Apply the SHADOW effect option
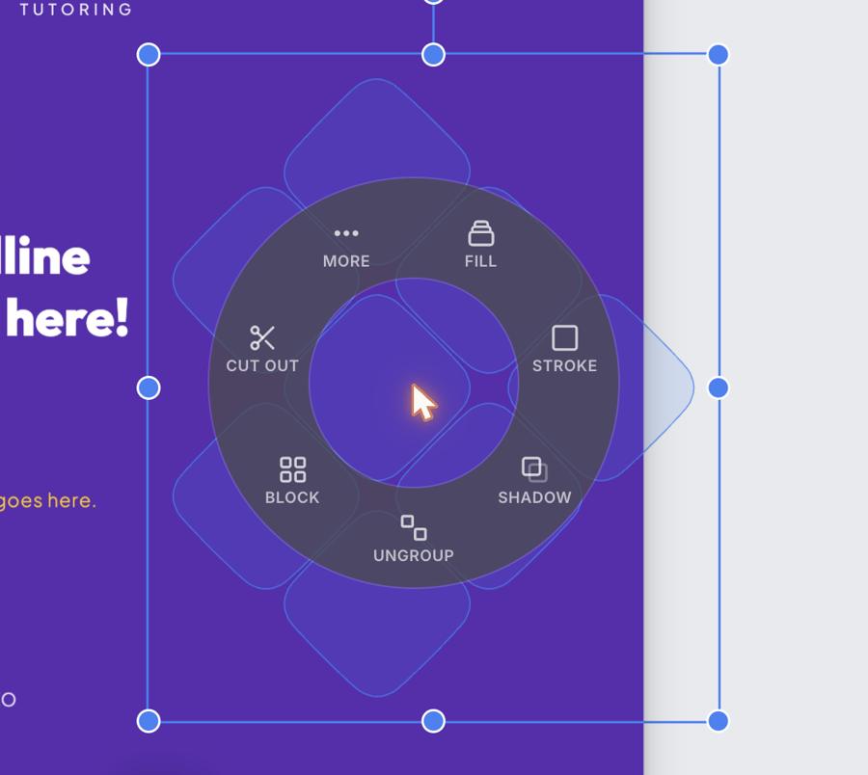Image resolution: width=868 pixels, height=775 pixels. coord(534,481)
